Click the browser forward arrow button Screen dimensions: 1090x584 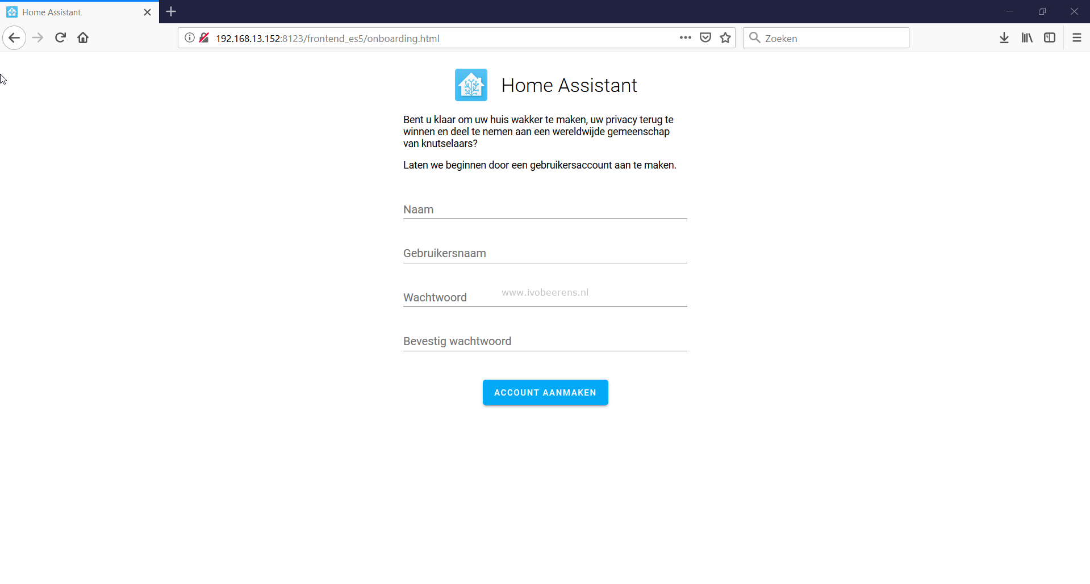(x=37, y=38)
